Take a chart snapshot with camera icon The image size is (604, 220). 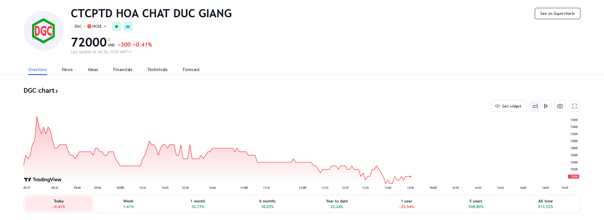pos(560,106)
